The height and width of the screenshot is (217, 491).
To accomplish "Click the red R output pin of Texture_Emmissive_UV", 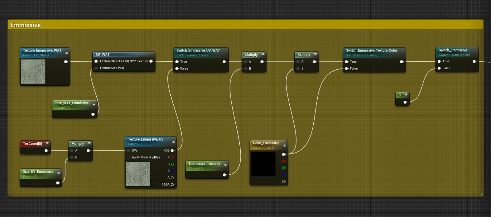I will pos(172,157).
